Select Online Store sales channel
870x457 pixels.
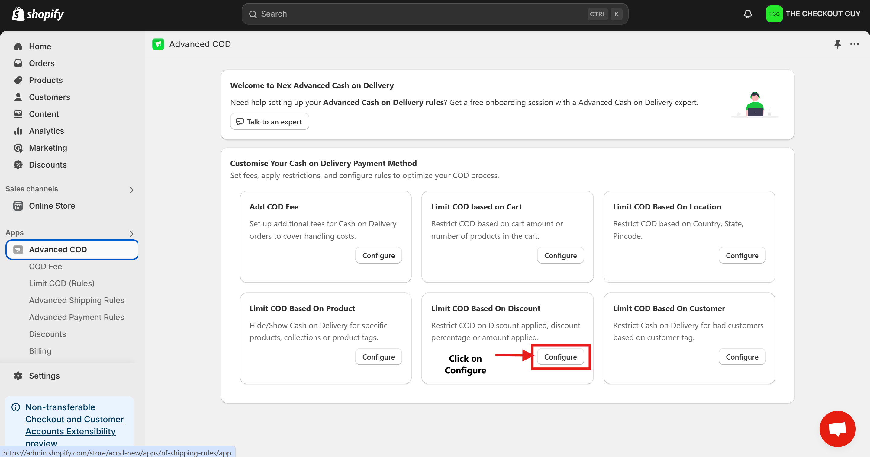(52, 206)
